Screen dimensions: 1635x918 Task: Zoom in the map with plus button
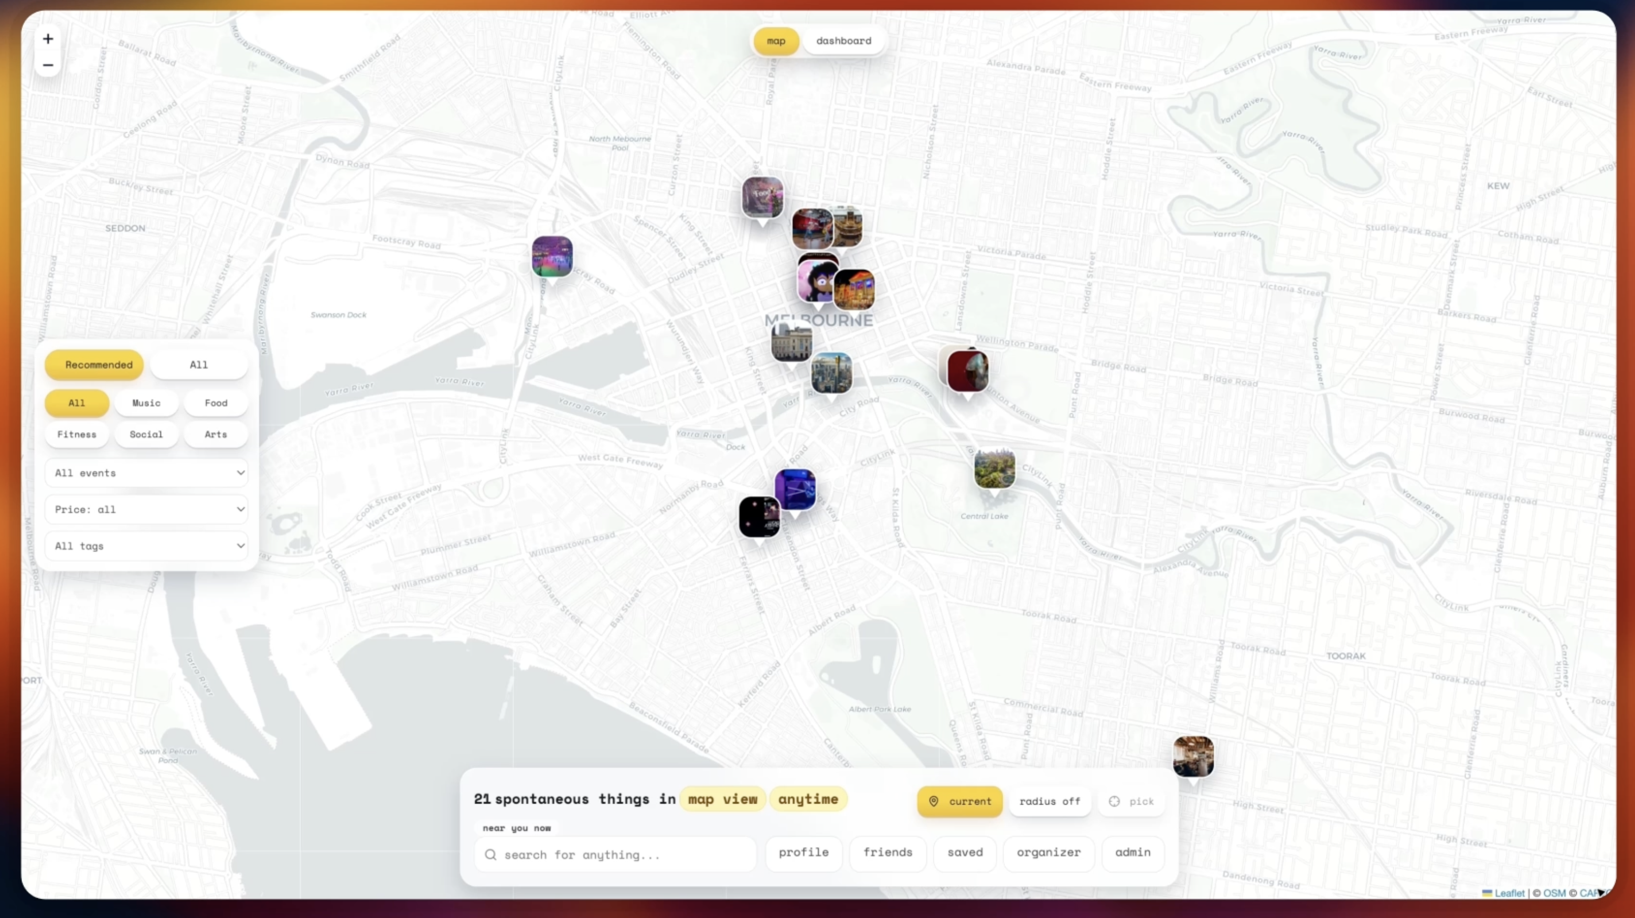(x=48, y=39)
